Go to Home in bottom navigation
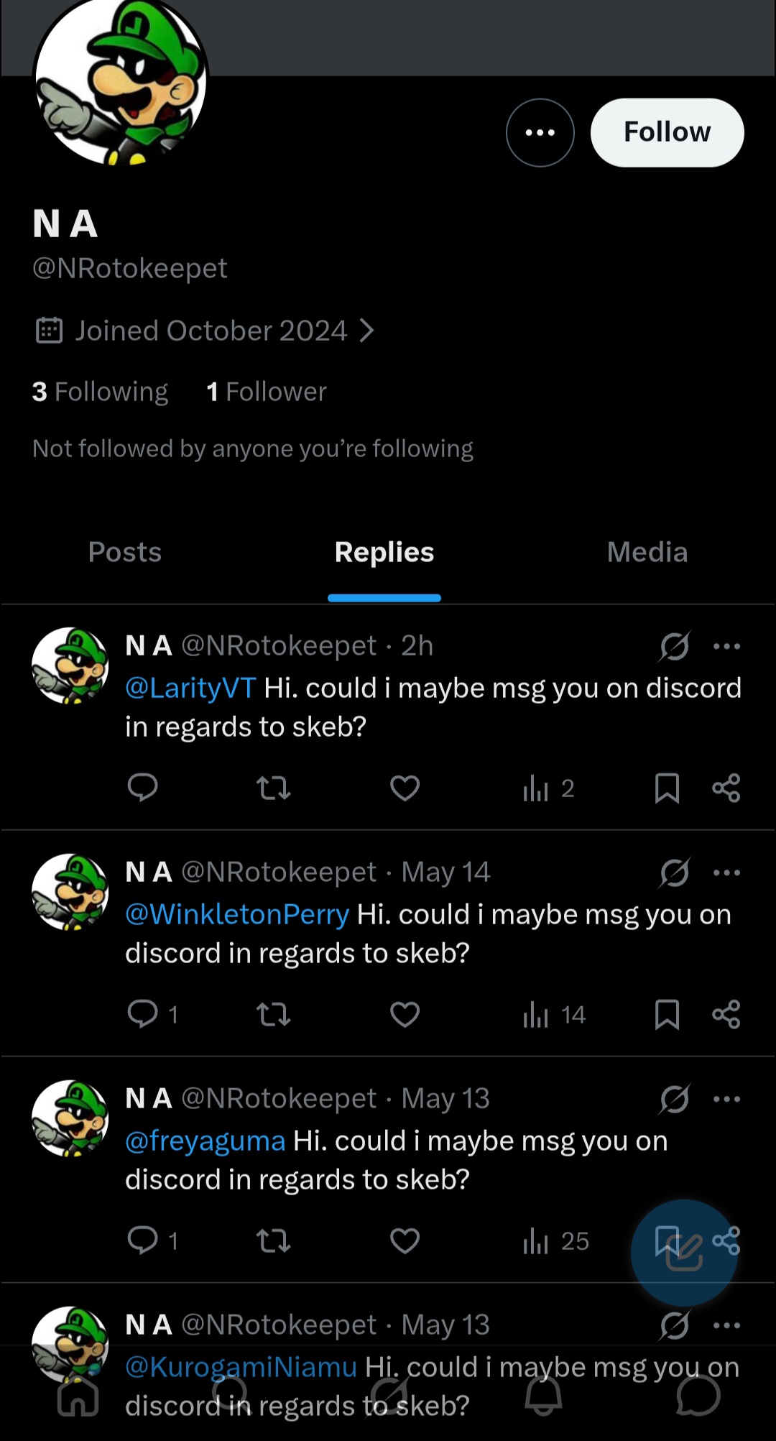The width and height of the screenshot is (776, 1441). (x=78, y=1396)
